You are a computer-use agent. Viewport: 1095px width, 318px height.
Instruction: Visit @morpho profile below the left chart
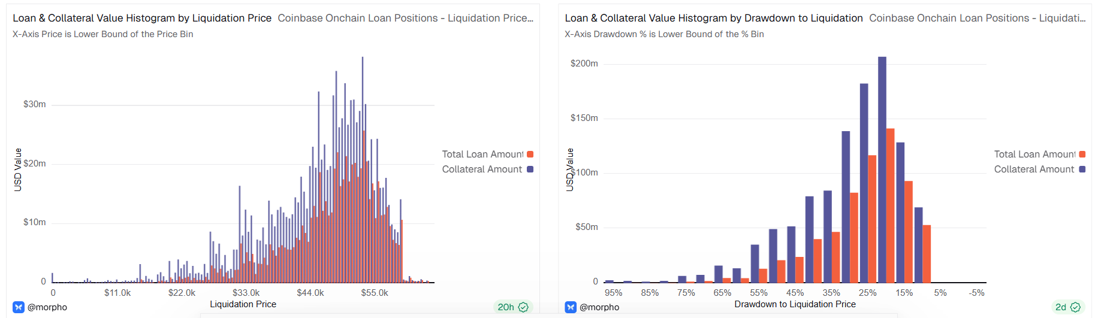pos(47,307)
